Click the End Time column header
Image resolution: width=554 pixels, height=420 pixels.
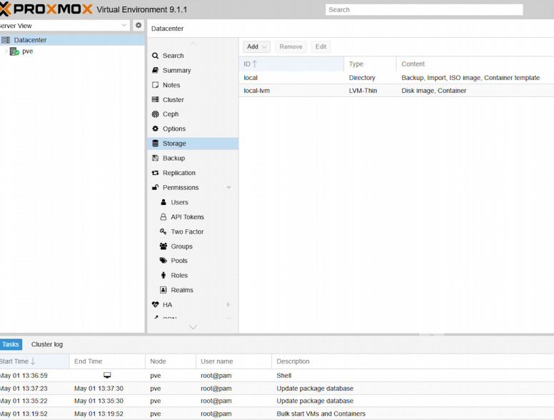click(x=107, y=361)
